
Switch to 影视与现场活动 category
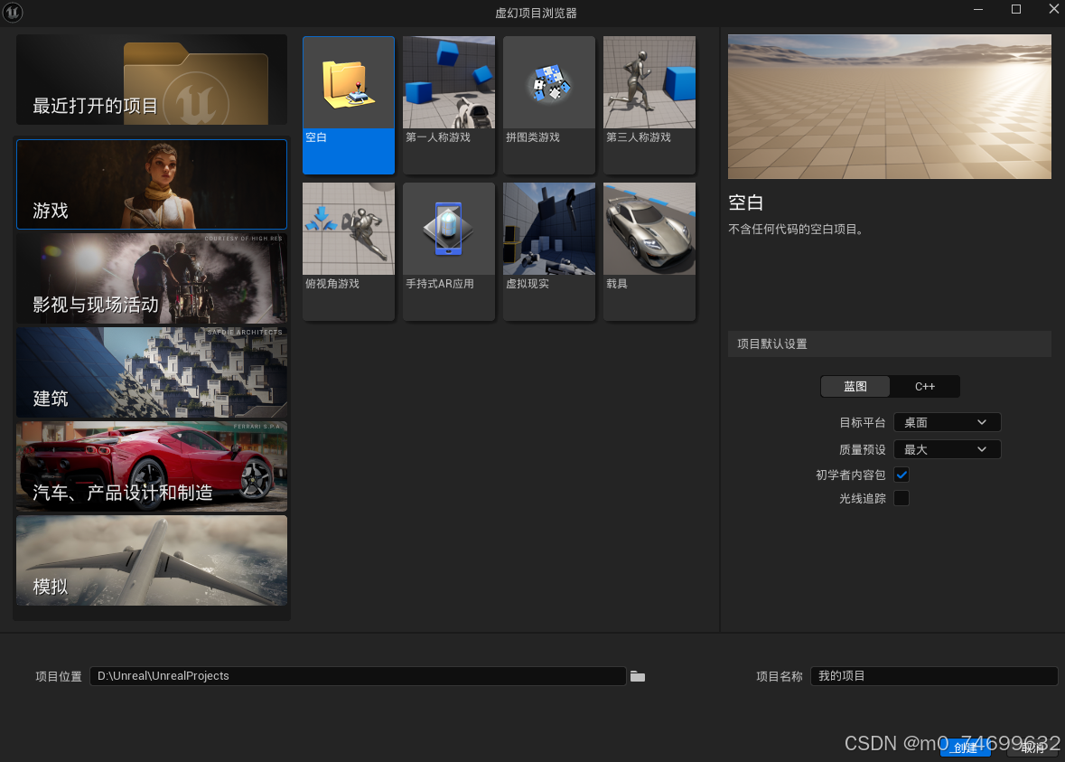152,278
